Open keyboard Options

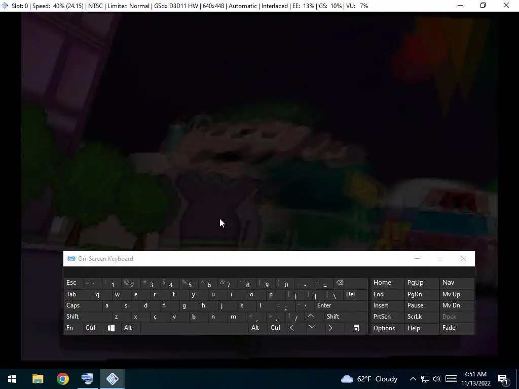click(x=387, y=328)
